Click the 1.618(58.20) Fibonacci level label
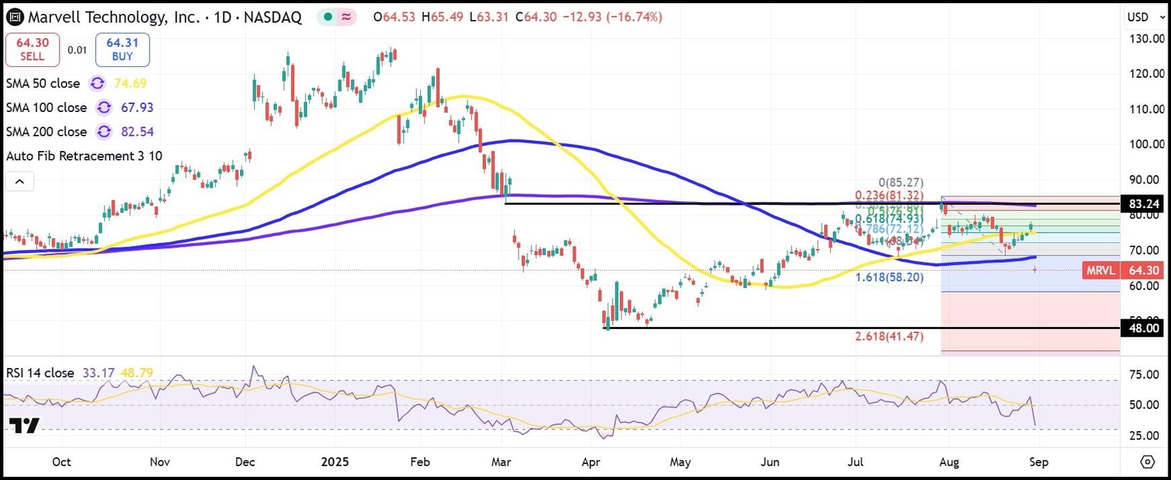 [889, 277]
